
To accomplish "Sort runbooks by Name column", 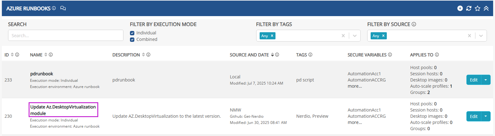I will tap(46, 55).
